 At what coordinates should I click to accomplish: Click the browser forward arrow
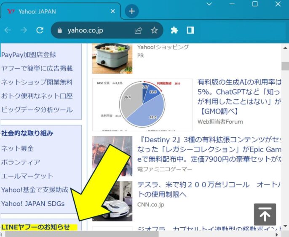24,30
